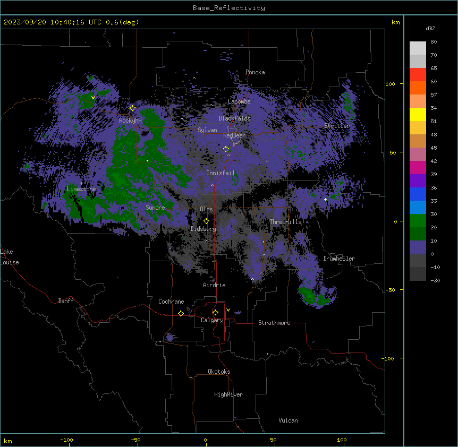Click the RockyMH location label
Image resolution: width=458 pixels, height=447 pixels.
130,121
